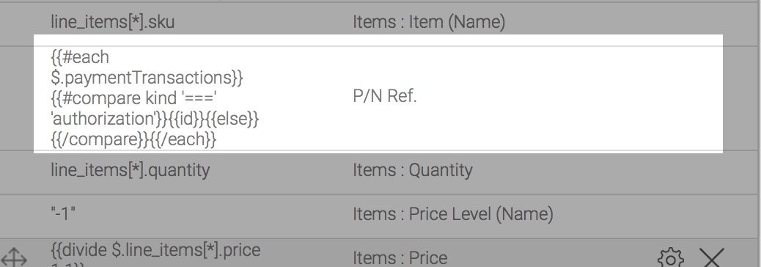Grab the move handle beside the divide expression
The image size is (761, 267).
15,257
